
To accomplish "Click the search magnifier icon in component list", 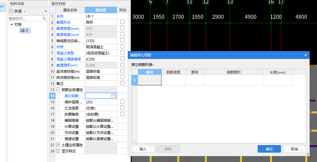I will (x=44, y=19).
